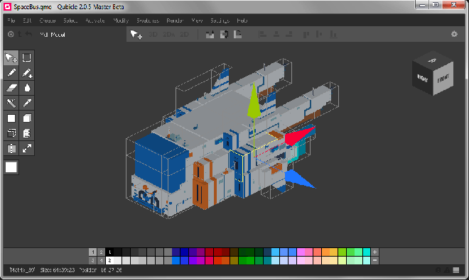Click the home target icon beside Edit Model
This screenshot has width=469, height=280.
tap(11, 34)
